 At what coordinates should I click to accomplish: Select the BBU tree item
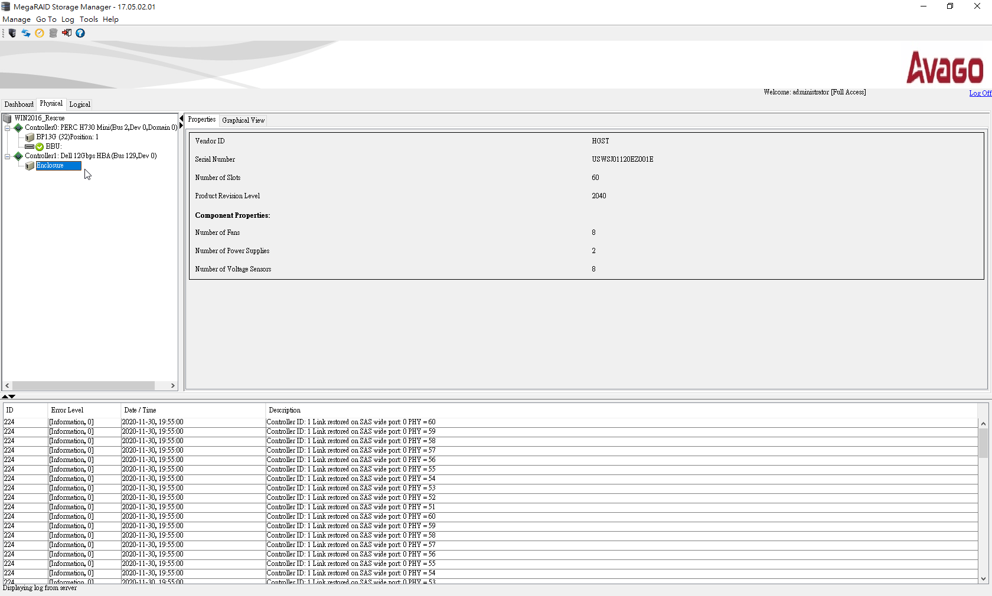pyautogui.click(x=53, y=146)
